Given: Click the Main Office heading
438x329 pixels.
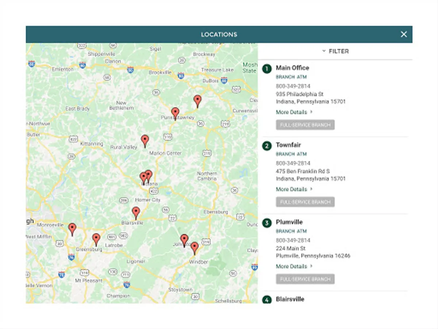Looking at the screenshot, I should 292,68.
